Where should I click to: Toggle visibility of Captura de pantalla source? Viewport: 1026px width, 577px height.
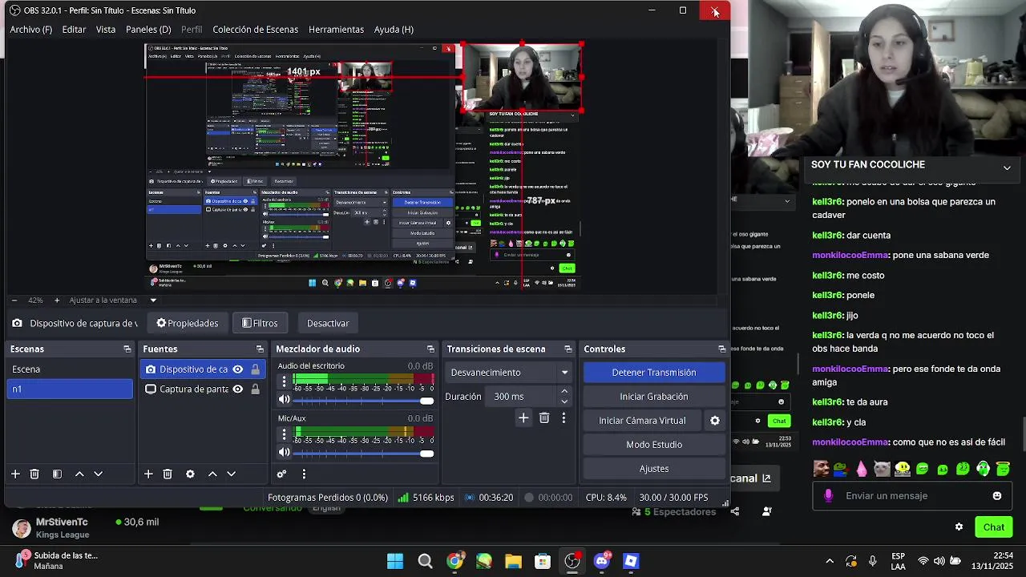[237, 389]
